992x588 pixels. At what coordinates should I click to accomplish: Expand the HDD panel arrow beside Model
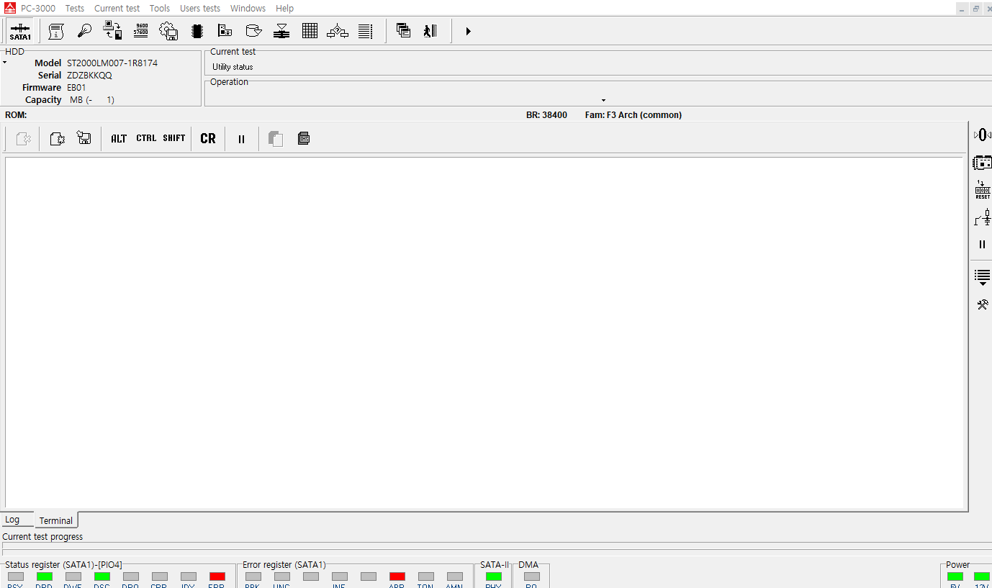(x=5, y=63)
